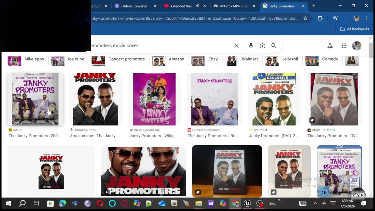Launch Microsoft Edge from taskbar

(x=63, y=203)
